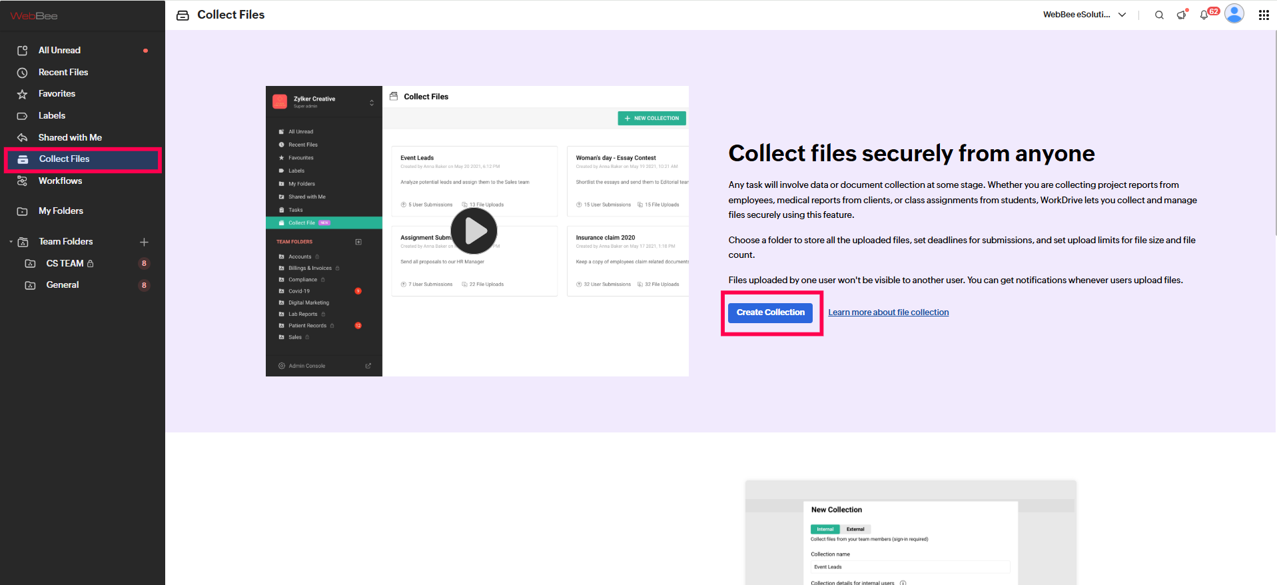Image resolution: width=1277 pixels, height=585 pixels.
Task: Click the WebBee logo
Action: 34,16
